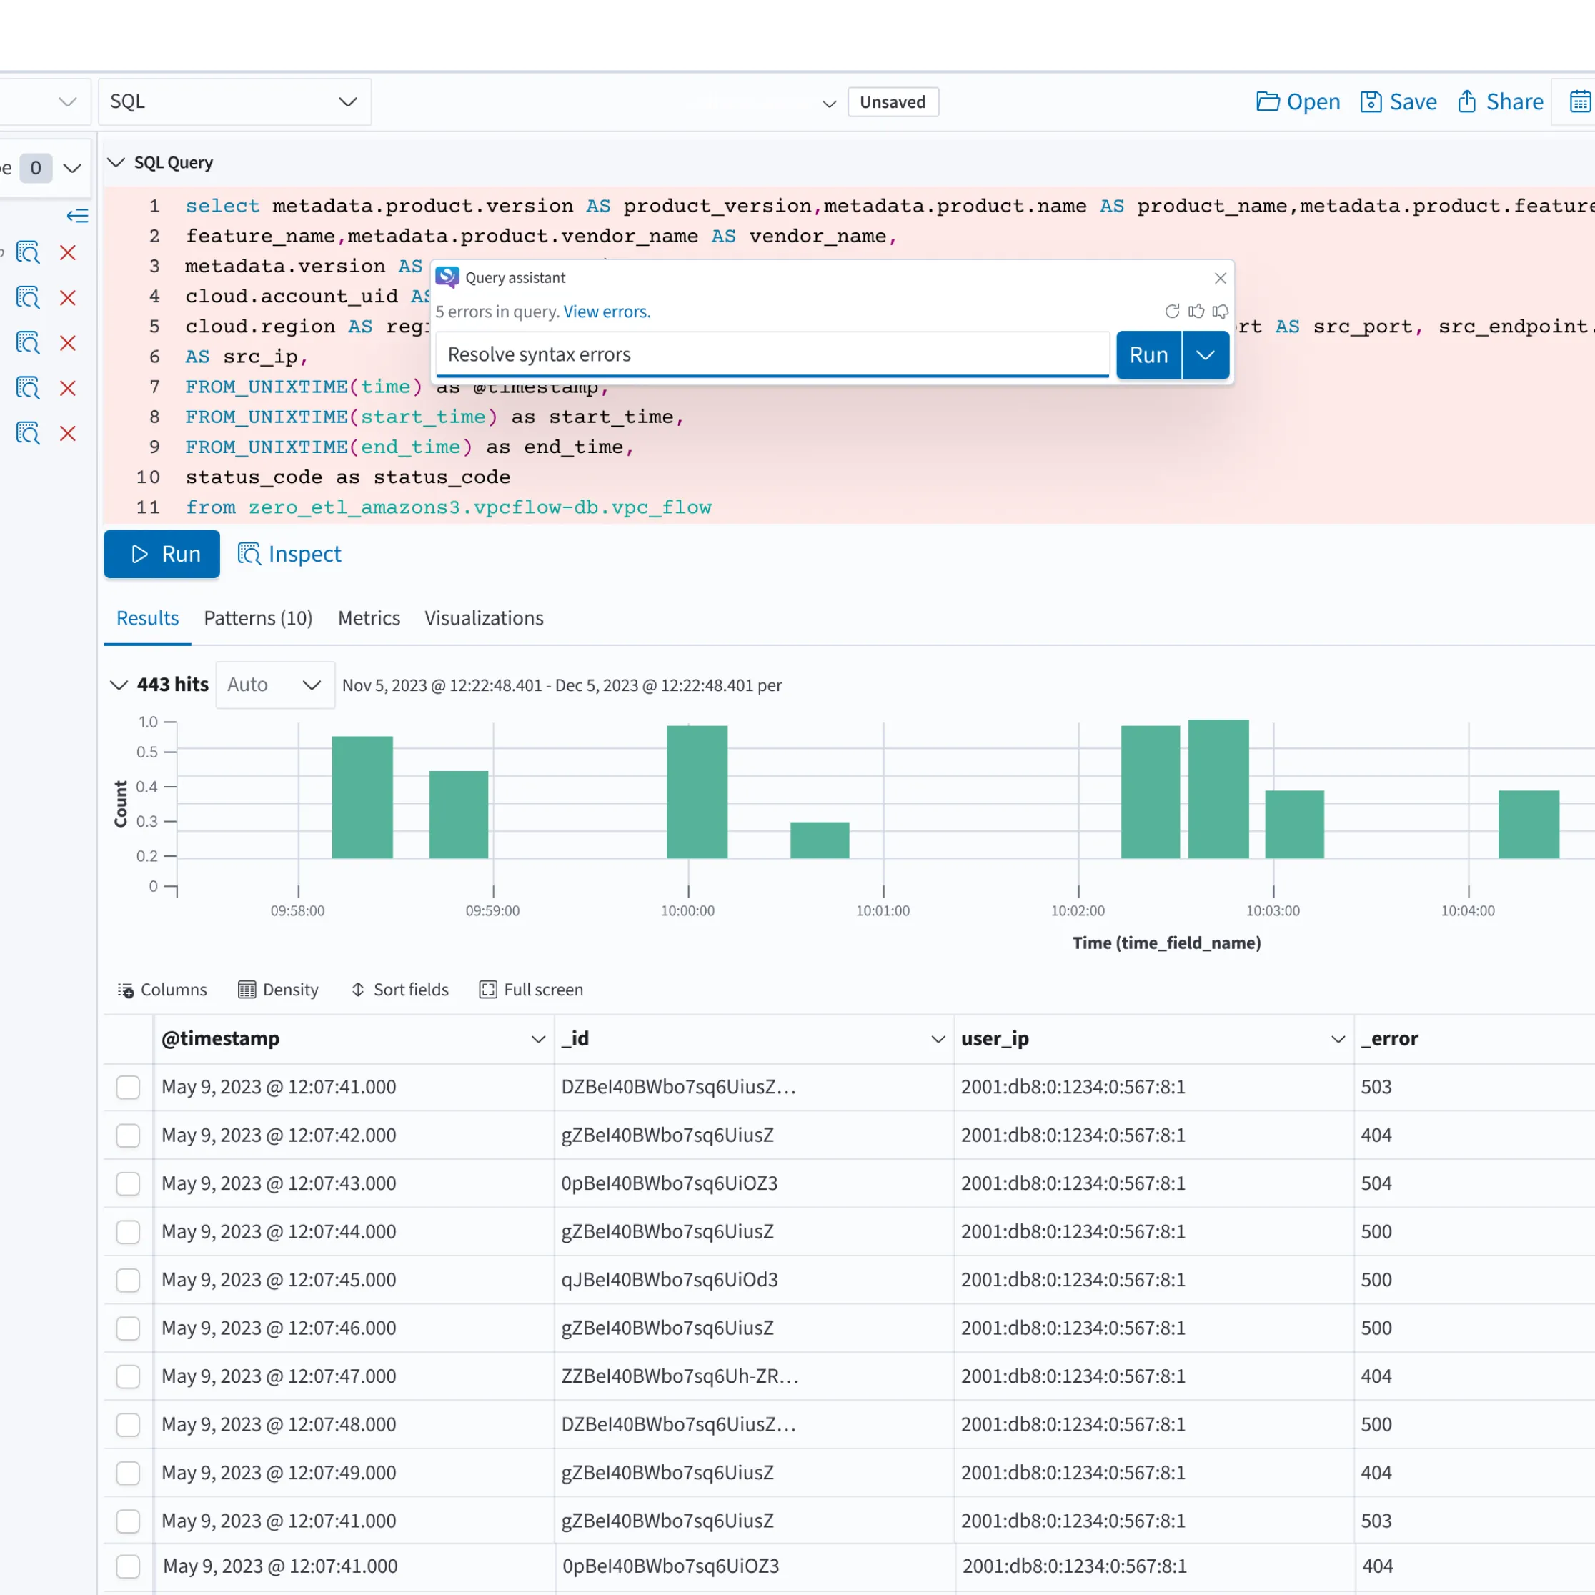
Task: Select the row at 12:07:45.000
Action: click(128, 1280)
